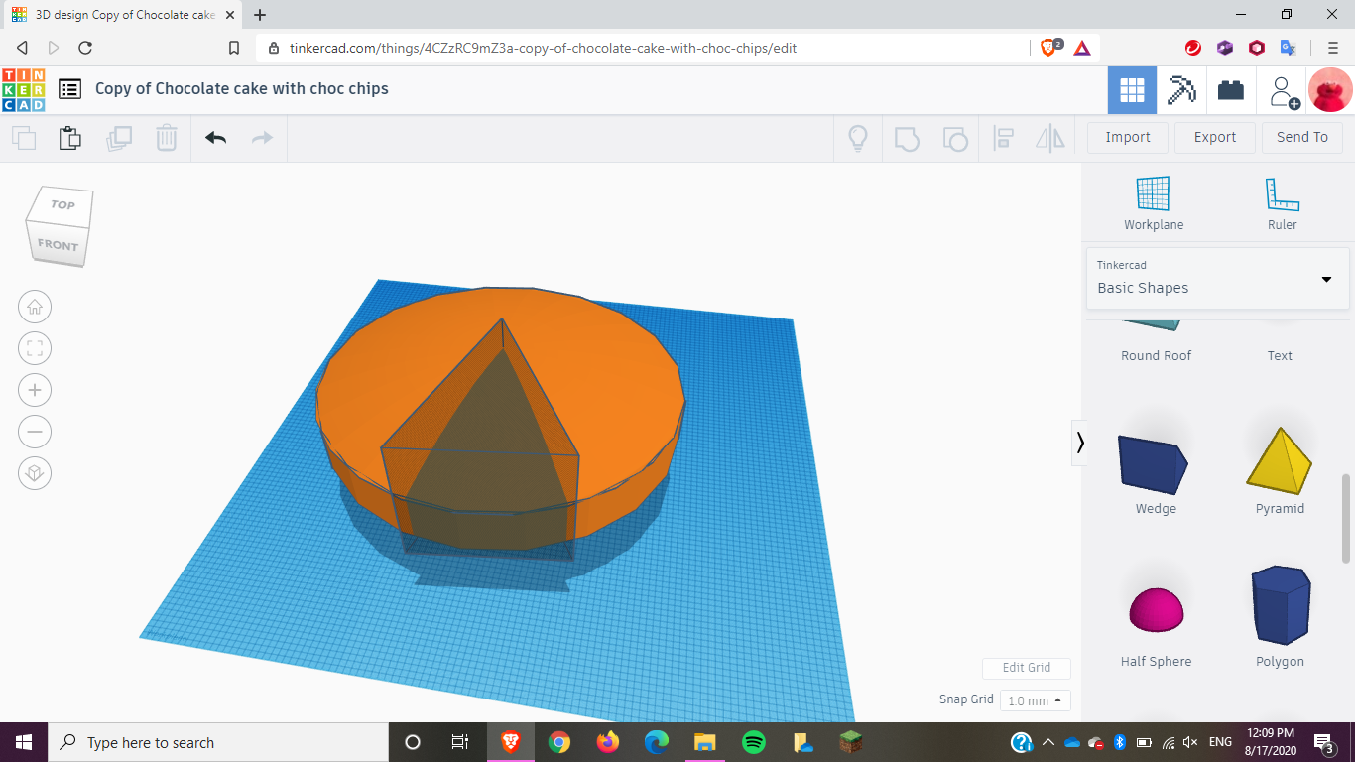The height and width of the screenshot is (762, 1355).
Task: Open the Bricks mode icon
Action: 1231,90
